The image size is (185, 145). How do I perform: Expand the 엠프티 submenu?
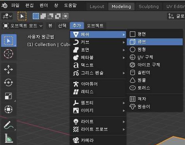tap(98, 103)
